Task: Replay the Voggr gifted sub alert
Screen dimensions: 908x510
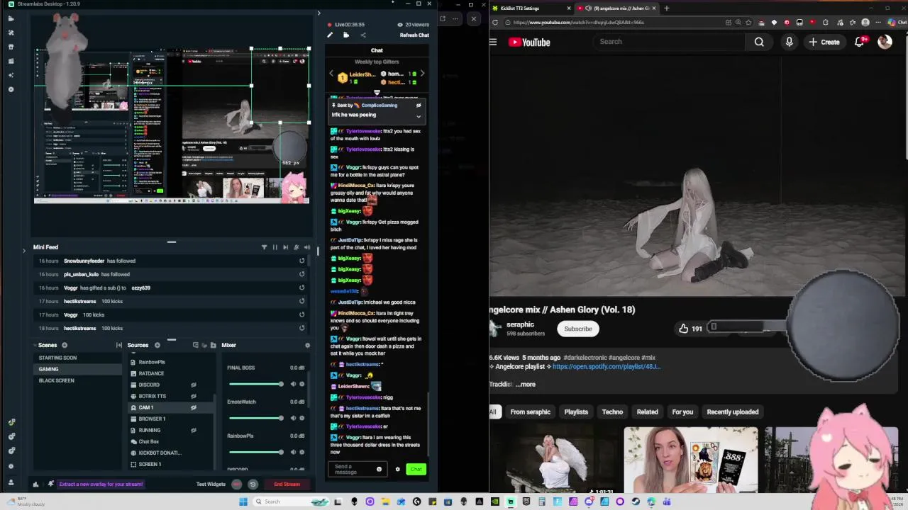Action: pos(301,288)
